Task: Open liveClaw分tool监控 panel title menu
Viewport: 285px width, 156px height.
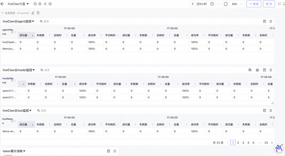Action: pos(17,111)
